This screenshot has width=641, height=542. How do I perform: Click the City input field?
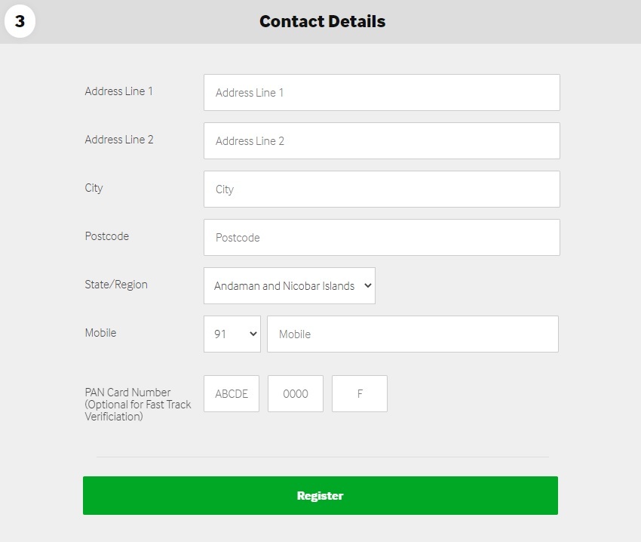381,189
